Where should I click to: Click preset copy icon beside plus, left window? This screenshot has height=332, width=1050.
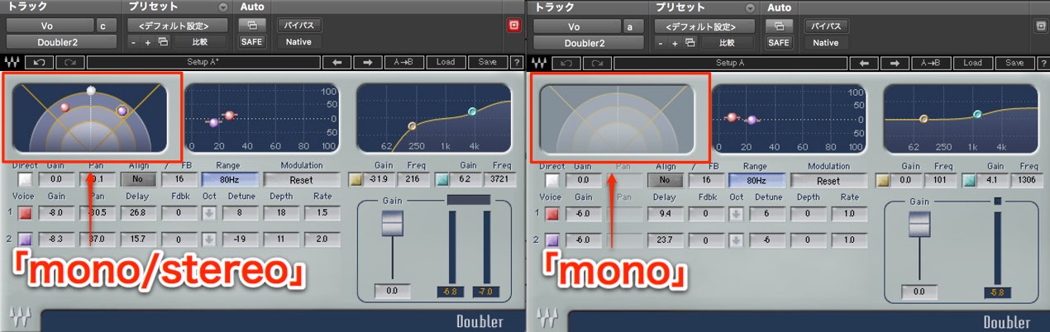tap(162, 41)
